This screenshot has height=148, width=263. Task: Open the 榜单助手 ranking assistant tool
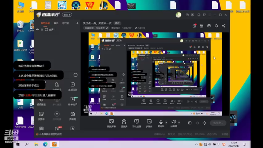tap(73, 101)
